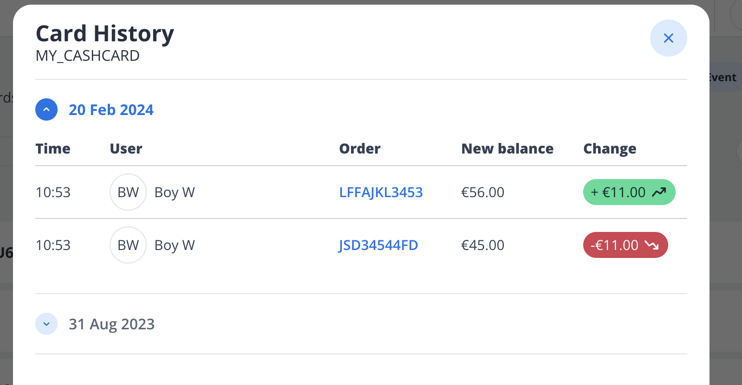
Task: Click the New balance column header
Action: (x=507, y=149)
